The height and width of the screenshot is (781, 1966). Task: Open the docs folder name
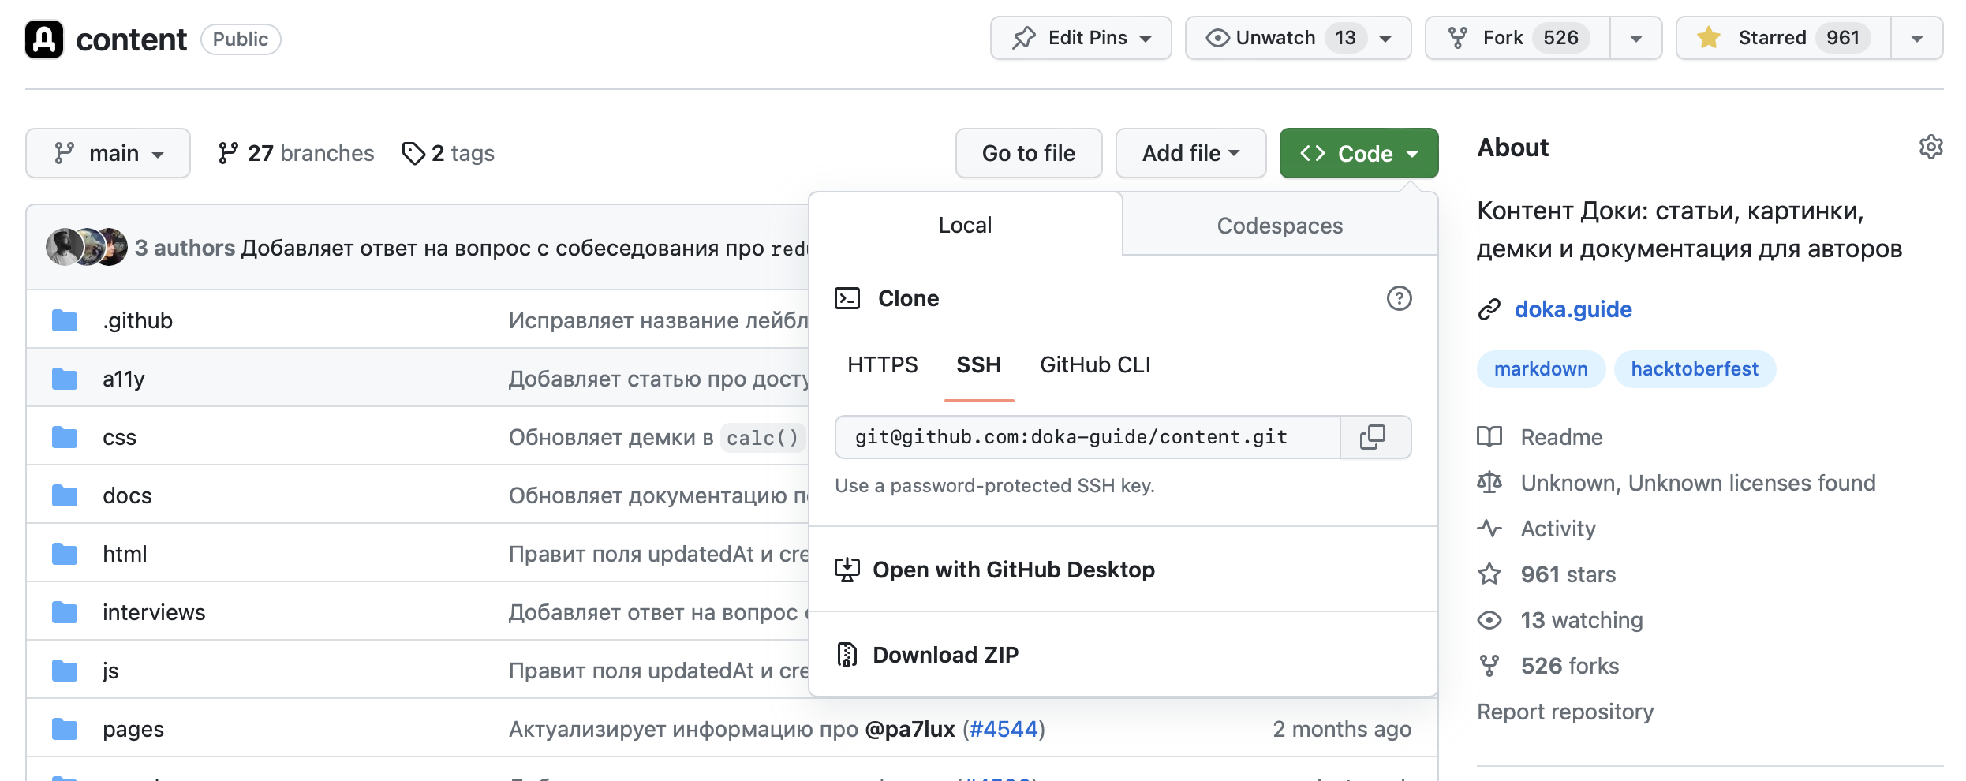tap(127, 495)
